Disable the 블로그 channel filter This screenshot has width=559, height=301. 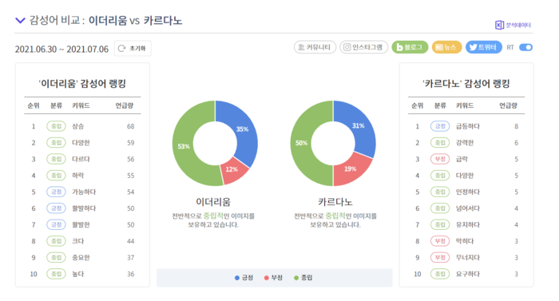(410, 47)
